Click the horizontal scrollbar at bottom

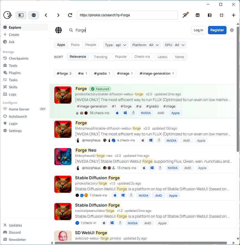(x=140, y=243)
